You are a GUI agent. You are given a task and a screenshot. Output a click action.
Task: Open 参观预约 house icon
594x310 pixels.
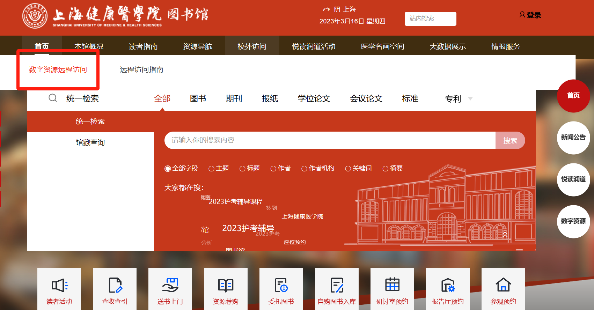click(x=503, y=285)
